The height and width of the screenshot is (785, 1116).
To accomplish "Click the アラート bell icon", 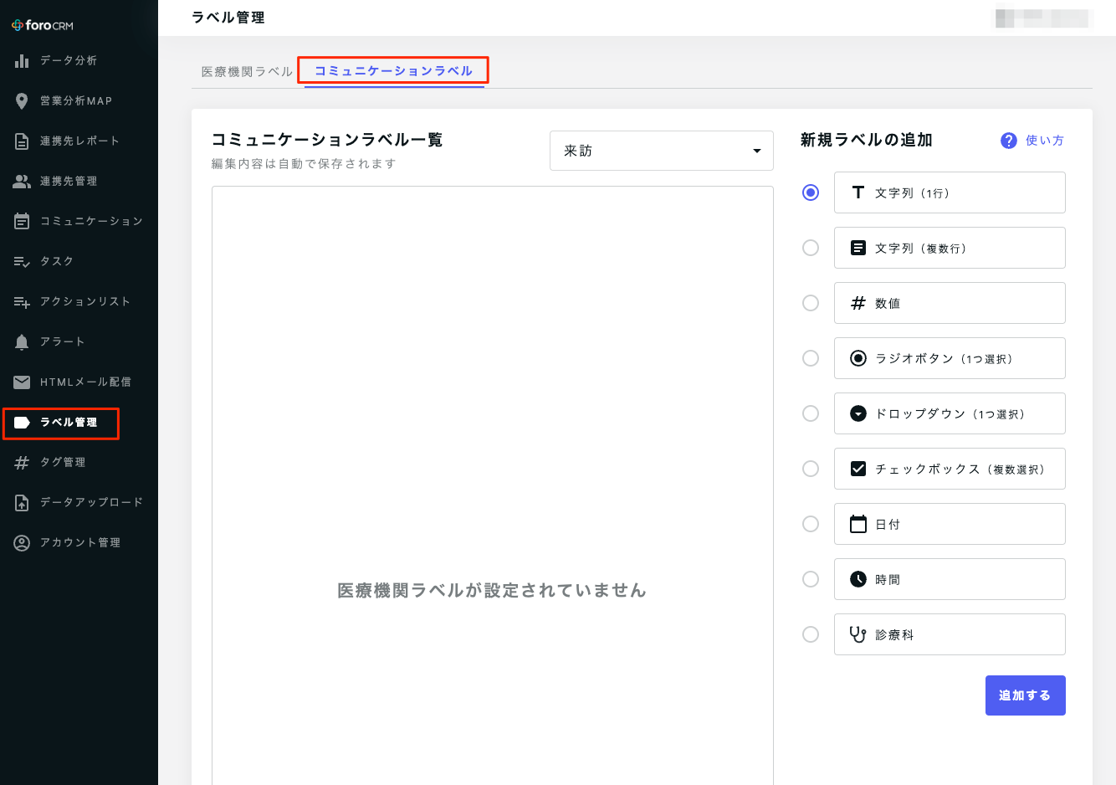I will click(x=22, y=341).
